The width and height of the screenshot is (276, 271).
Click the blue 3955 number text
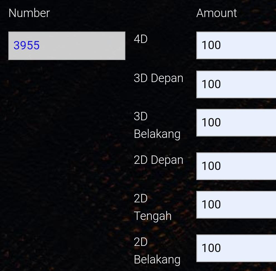pos(27,45)
